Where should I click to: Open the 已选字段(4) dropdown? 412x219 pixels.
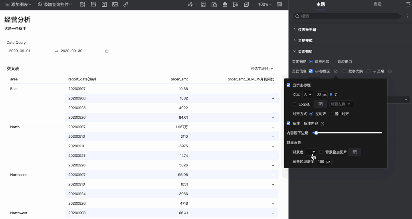pyautogui.click(x=262, y=68)
